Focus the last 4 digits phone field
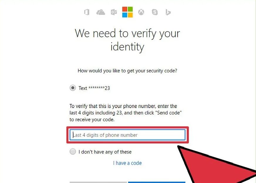The image size is (256, 183). (x=128, y=135)
